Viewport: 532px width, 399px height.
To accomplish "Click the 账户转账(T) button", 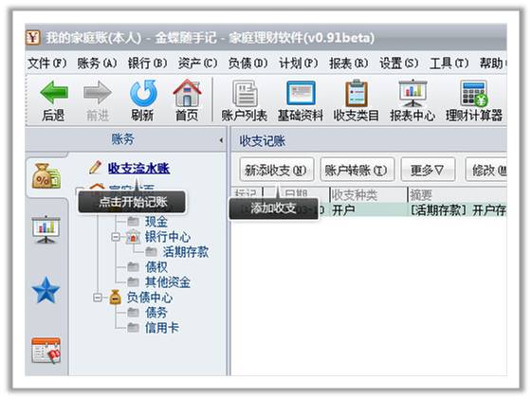I will (x=357, y=170).
